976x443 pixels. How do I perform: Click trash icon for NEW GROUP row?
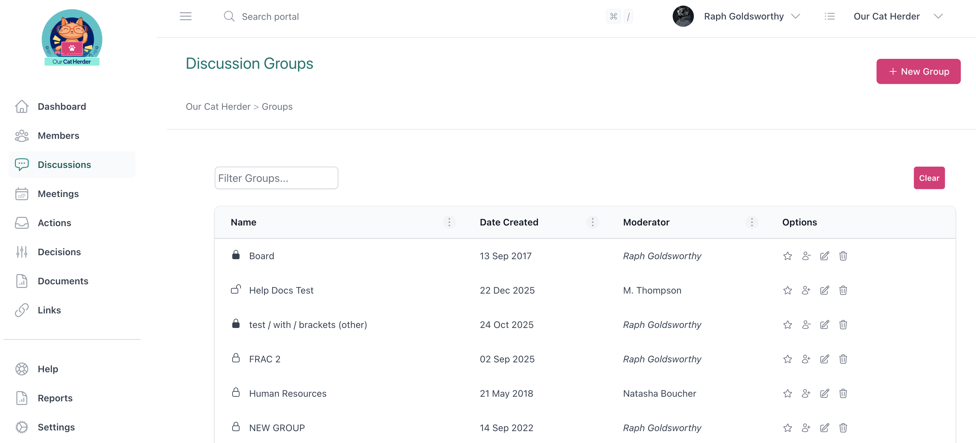click(x=843, y=428)
